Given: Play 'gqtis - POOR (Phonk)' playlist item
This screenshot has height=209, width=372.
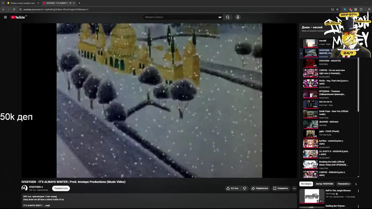Looking at the screenshot, I should click(328, 134).
